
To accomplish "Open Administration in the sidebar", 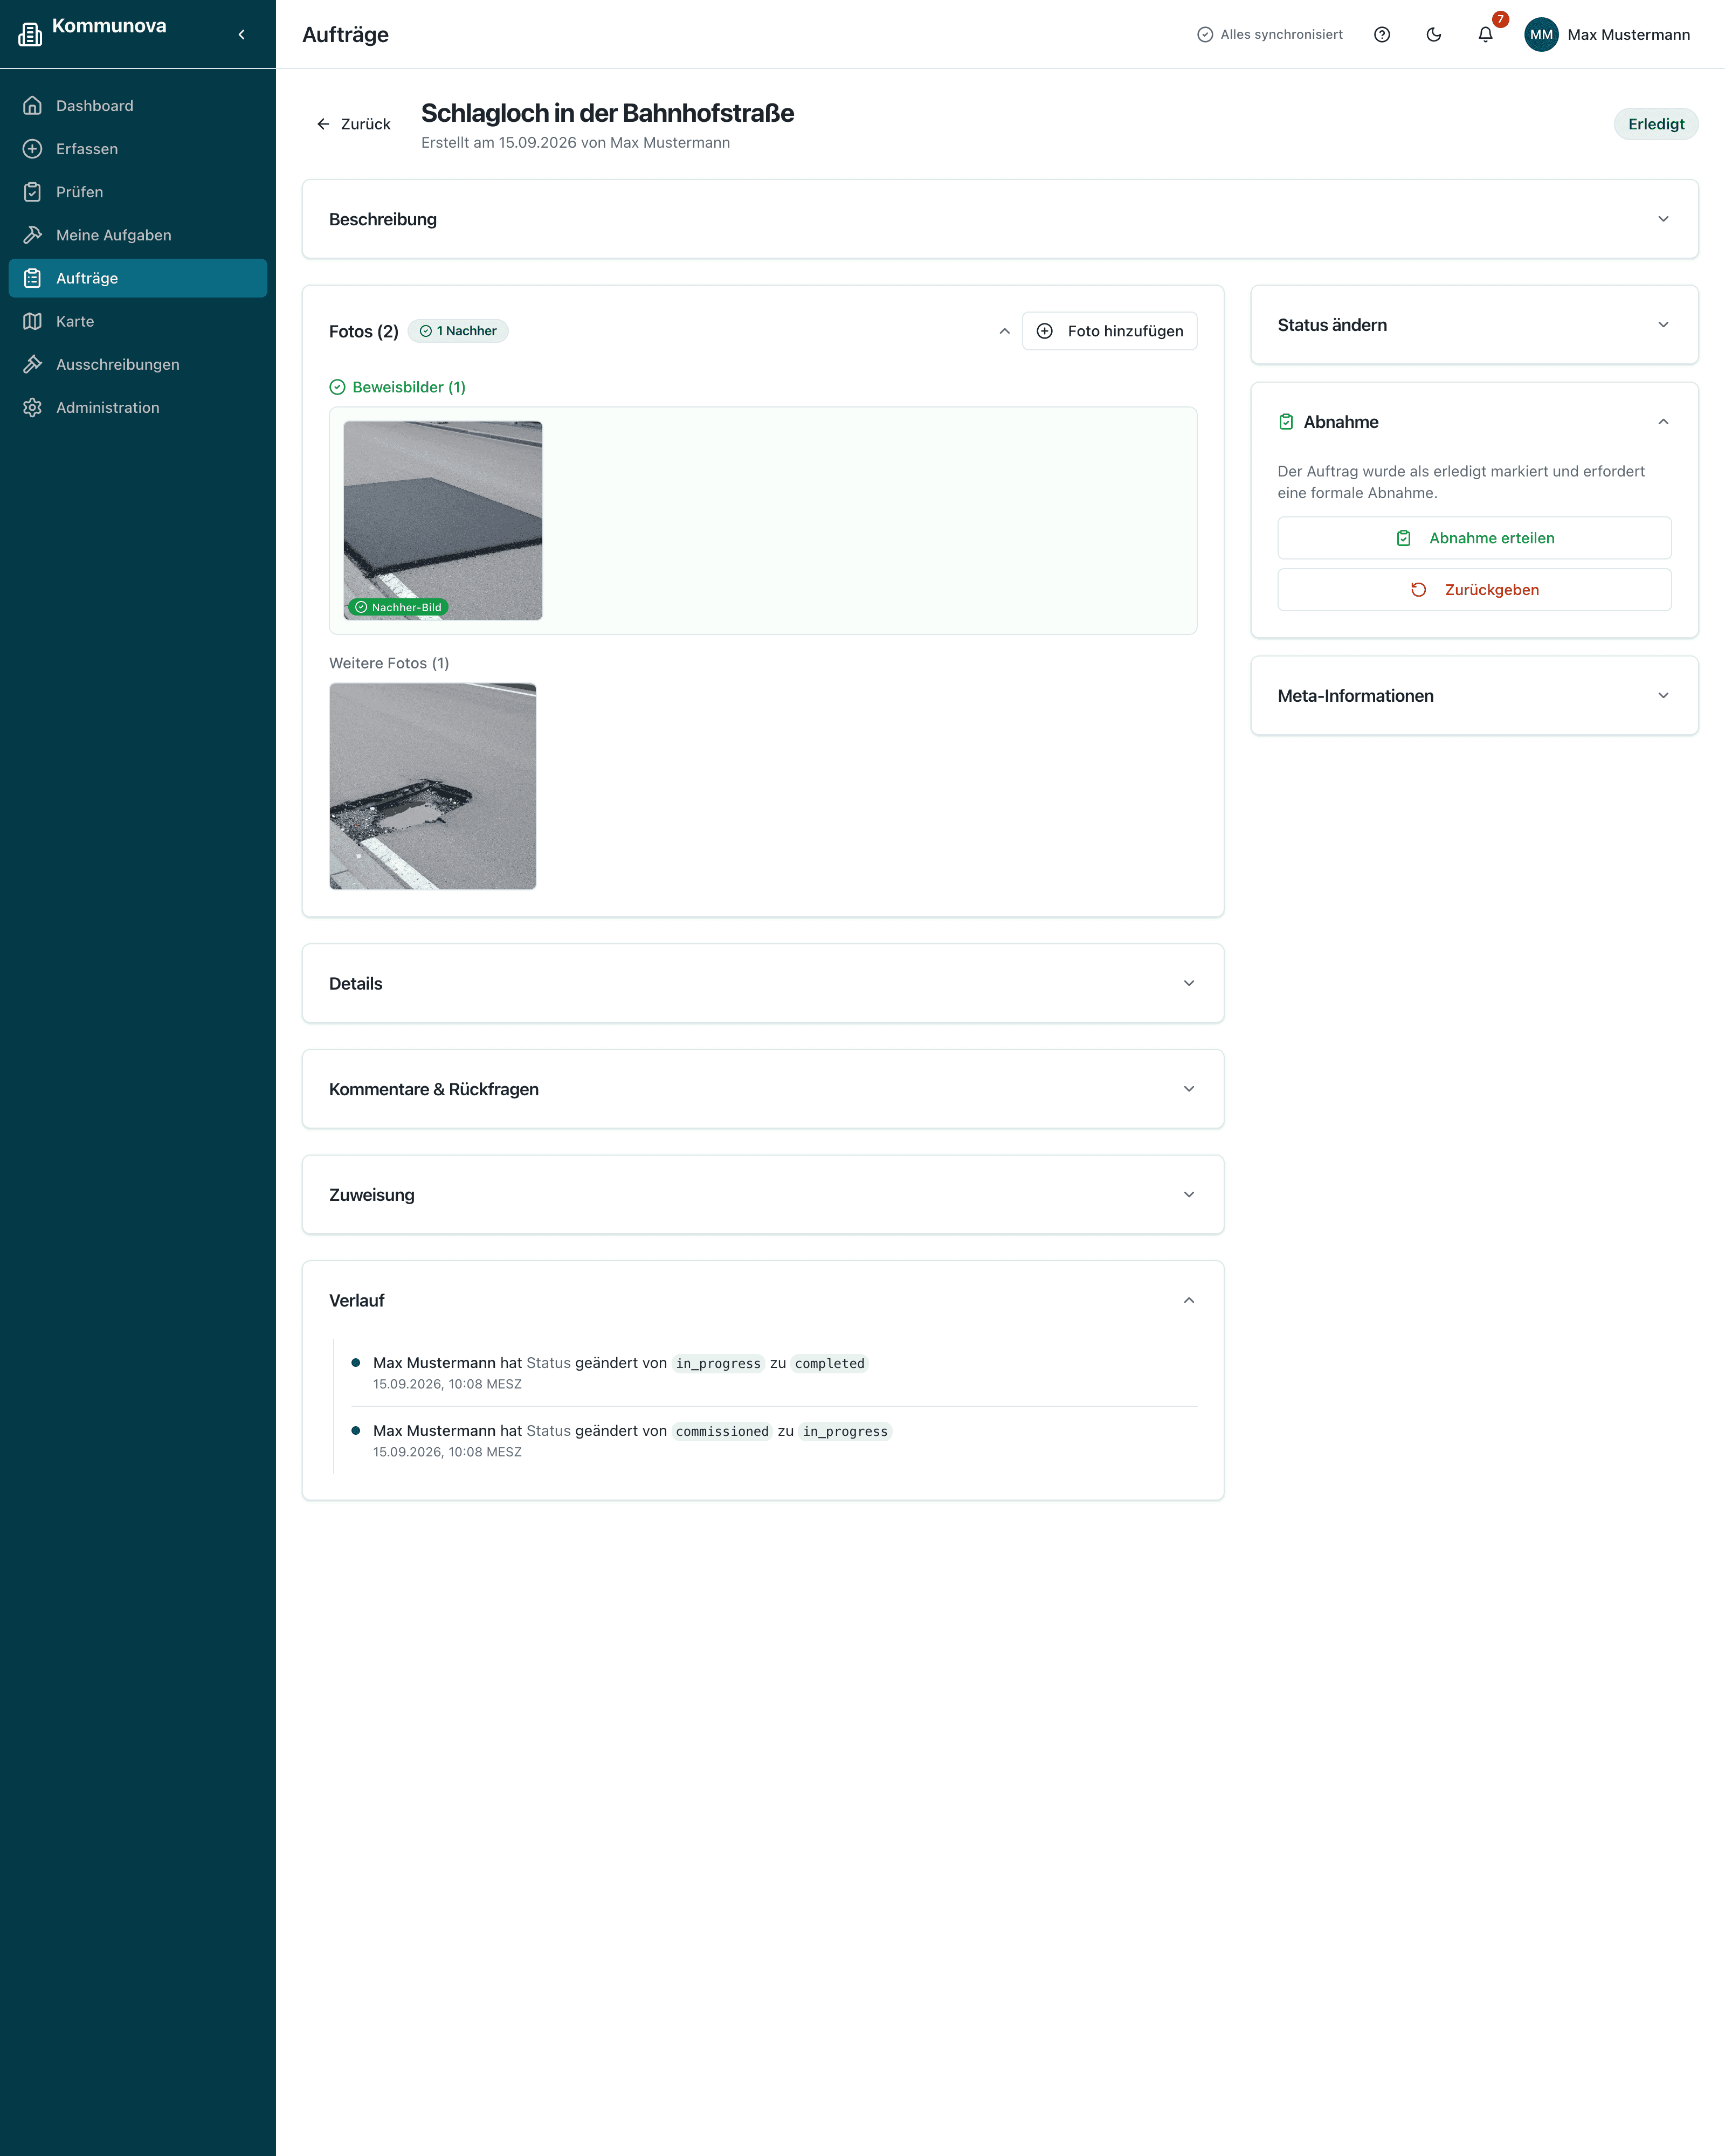I will [138, 407].
